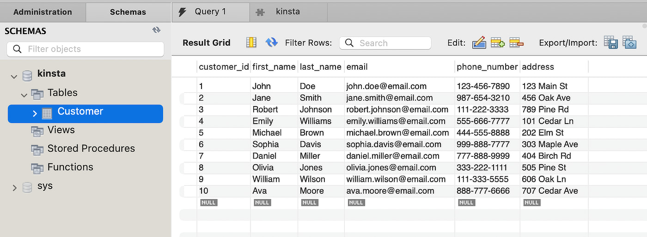Screen dimensions: 647x237
Task: Import records from external file icon
Action: click(629, 43)
